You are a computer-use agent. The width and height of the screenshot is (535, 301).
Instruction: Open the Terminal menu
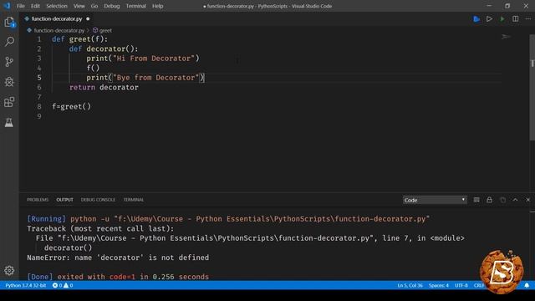point(135,6)
